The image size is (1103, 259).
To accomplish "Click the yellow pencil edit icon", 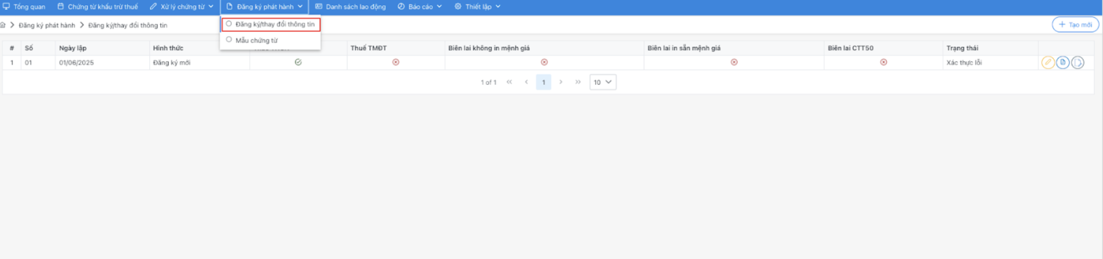I will click(x=1047, y=63).
